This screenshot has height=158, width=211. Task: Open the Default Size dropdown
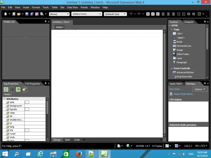(x=115, y=14)
